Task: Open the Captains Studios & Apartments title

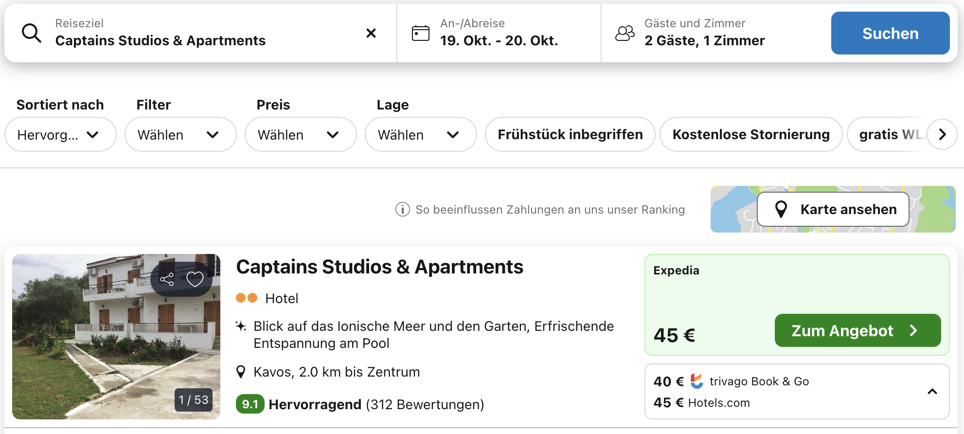Action: (x=379, y=267)
